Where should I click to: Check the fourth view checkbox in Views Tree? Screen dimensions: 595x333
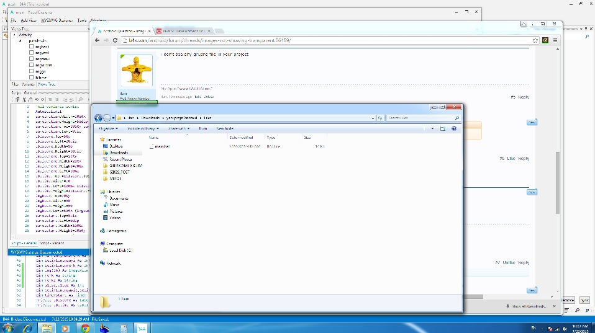tap(32, 64)
